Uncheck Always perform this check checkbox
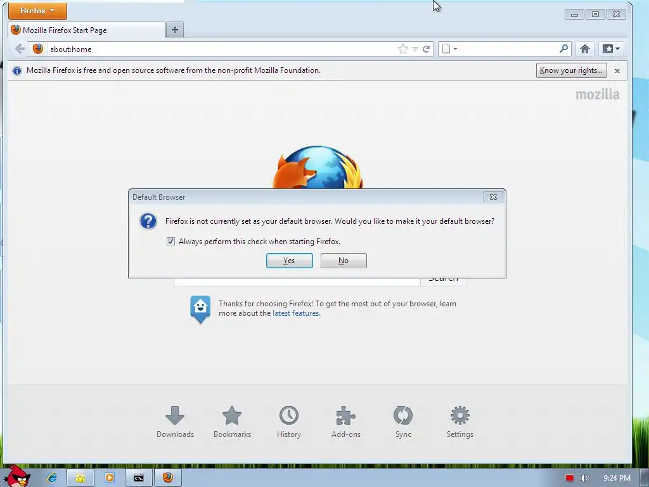 click(170, 242)
